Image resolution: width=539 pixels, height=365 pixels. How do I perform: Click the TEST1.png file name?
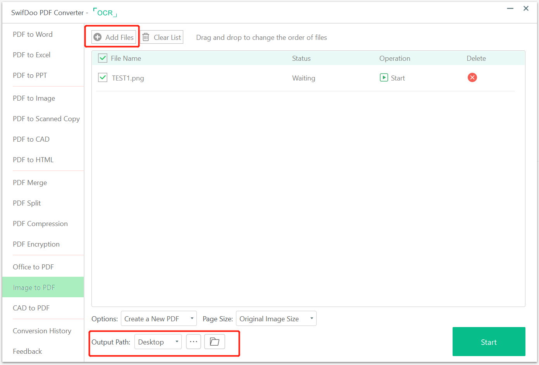128,78
